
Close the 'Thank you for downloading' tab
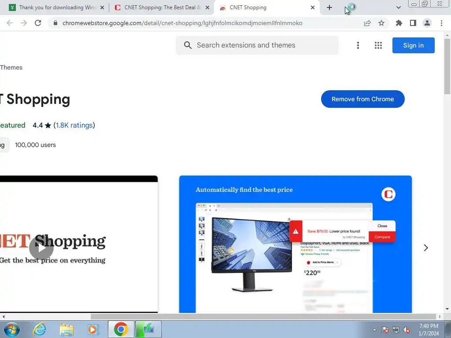[x=102, y=7]
